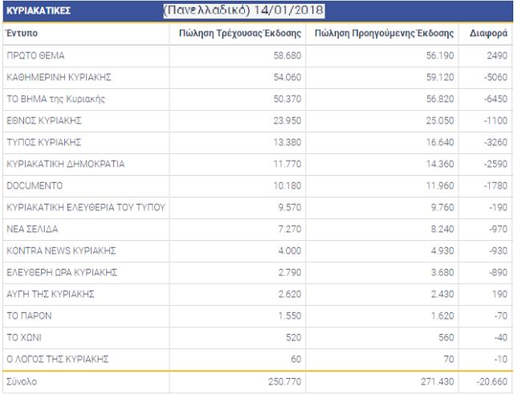The width and height of the screenshot is (514, 395).
Task: Click current sales value 11.770
Action: click(x=288, y=164)
